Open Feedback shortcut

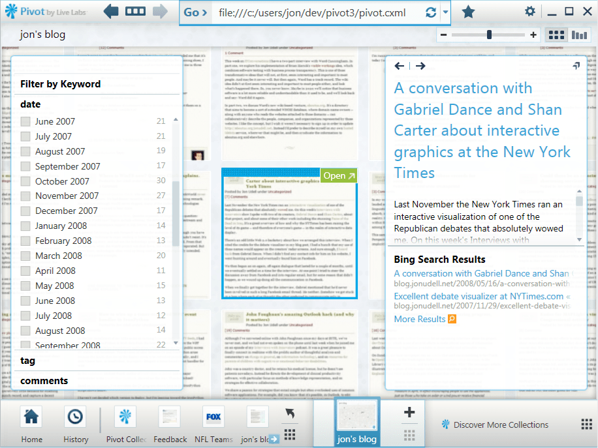[170, 425]
